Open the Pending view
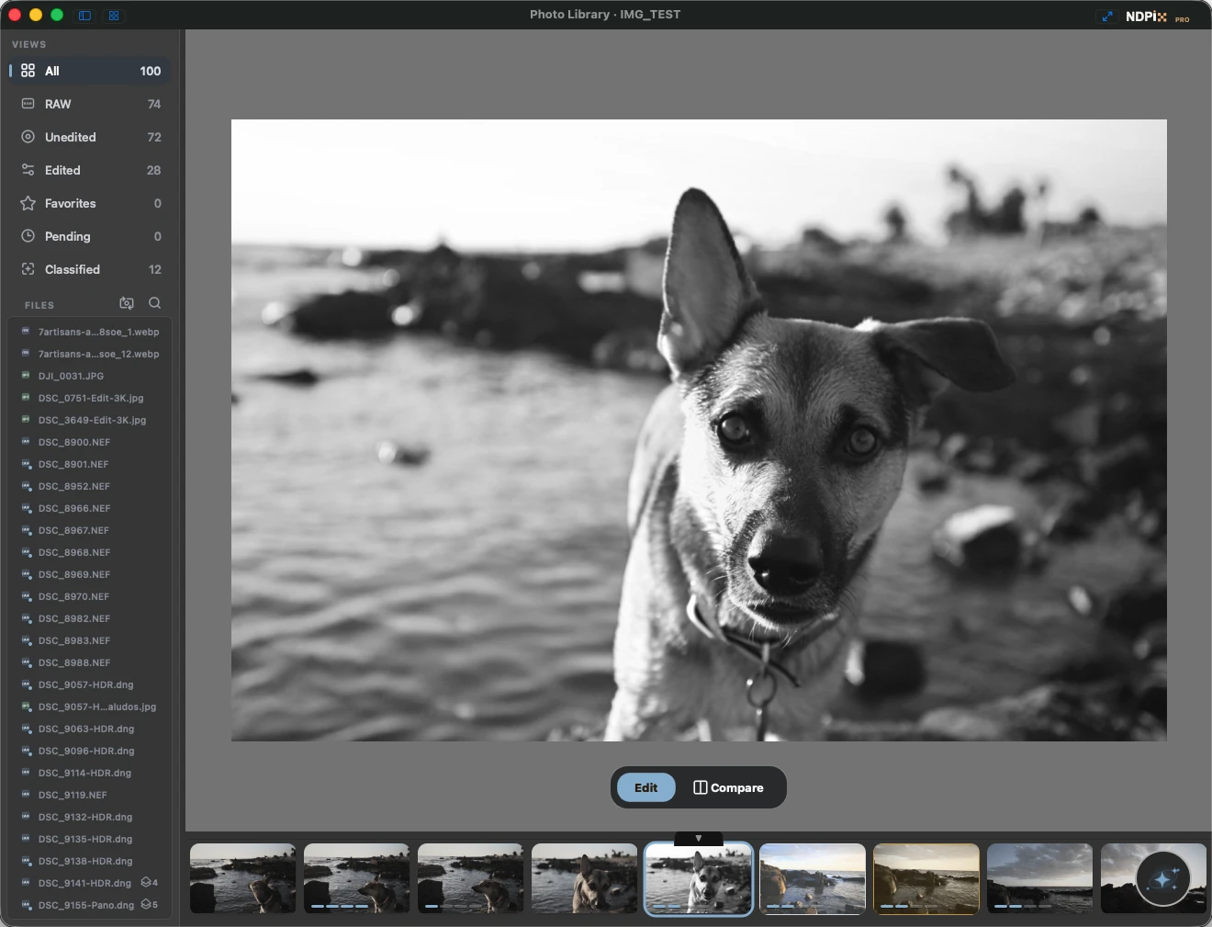 pos(89,236)
